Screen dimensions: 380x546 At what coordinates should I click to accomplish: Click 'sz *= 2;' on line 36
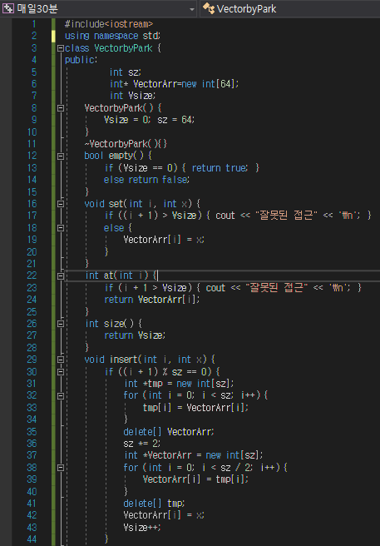coord(142,444)
